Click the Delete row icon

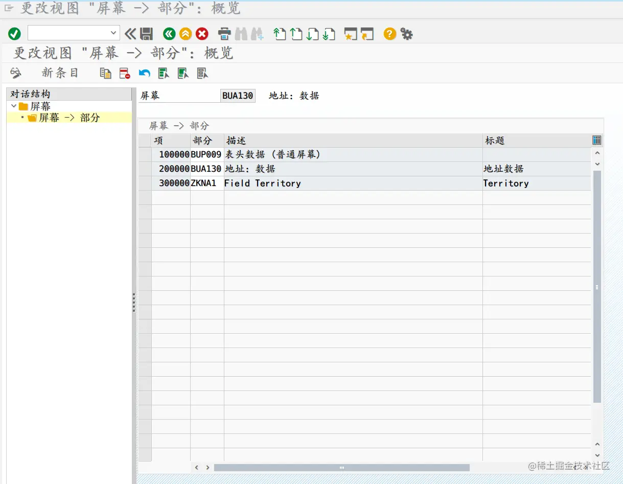(x=125, y=74)
